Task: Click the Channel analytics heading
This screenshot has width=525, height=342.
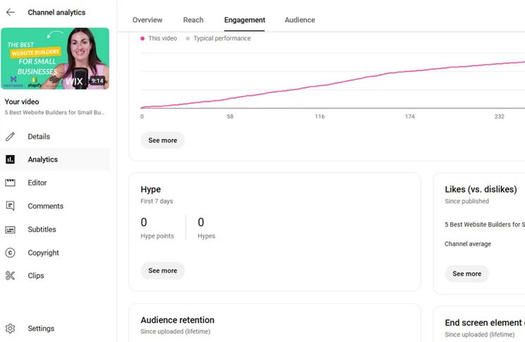Action: tap(56, 13)
